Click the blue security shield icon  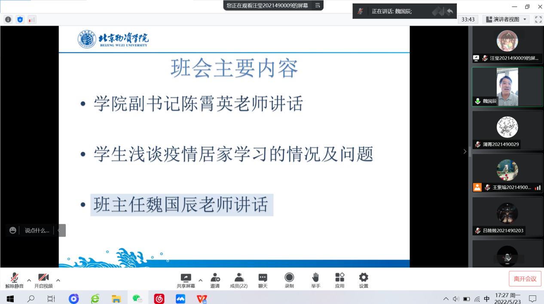[x=20, y=19]
